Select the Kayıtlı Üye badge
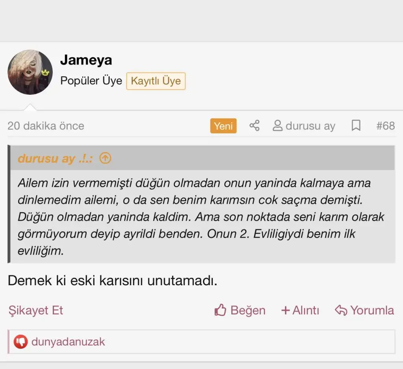Image resolution: width=403 pixels, height=369 pixels. [155, 81]
